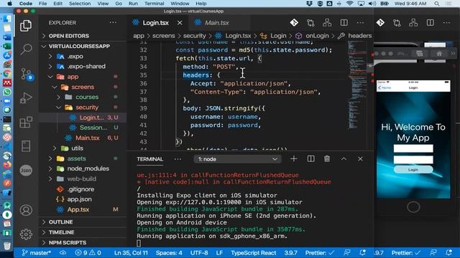
Task: Click the master branch in status bar
Action: point(37,253)
